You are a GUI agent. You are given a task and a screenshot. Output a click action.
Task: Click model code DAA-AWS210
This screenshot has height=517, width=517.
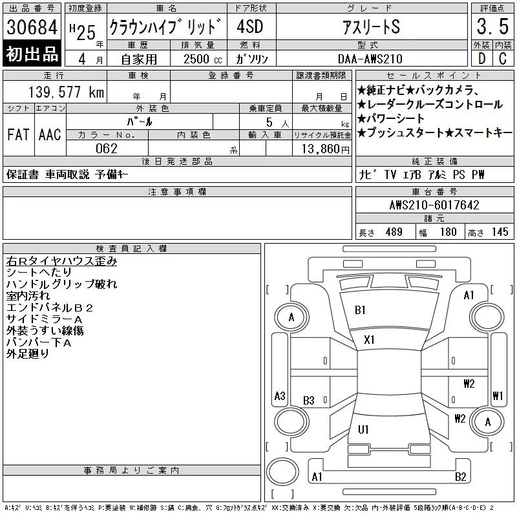pos(370,59)
